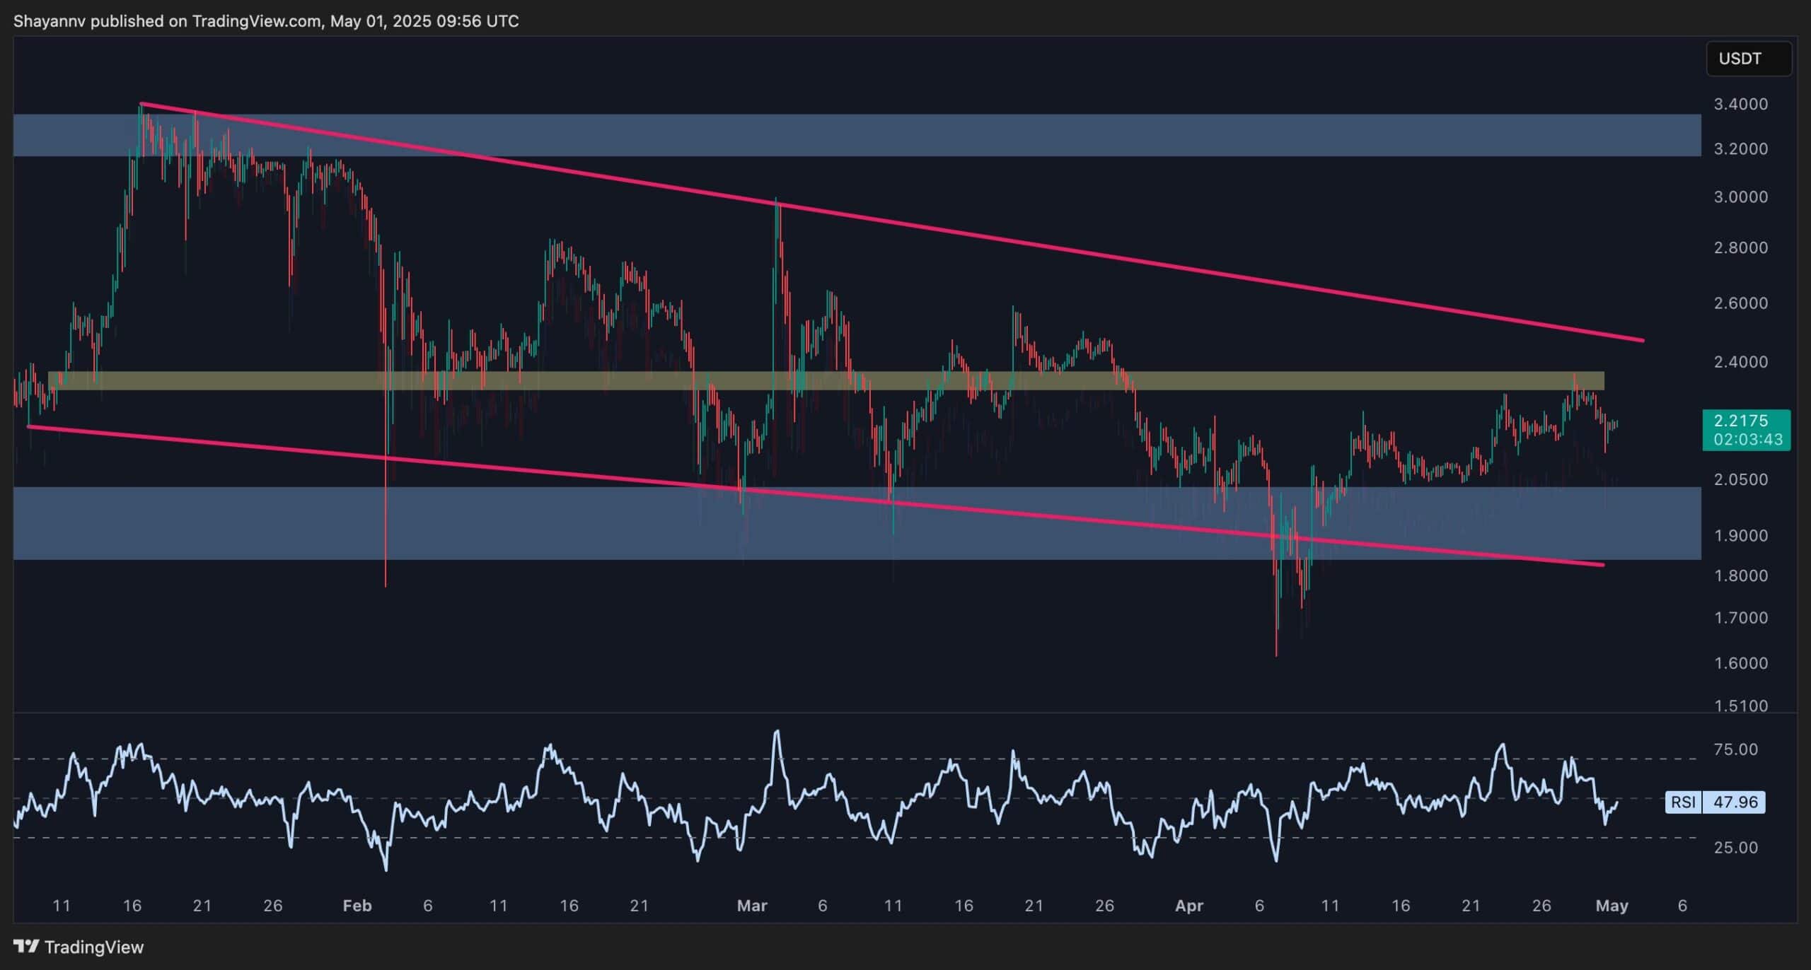Click the Feb date on time axis
The image size is (1811, 970).
click(357, 905)
